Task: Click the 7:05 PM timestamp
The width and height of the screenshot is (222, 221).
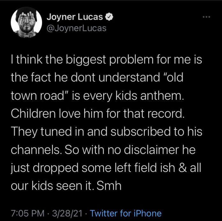Action: click(x=27, y=213)
